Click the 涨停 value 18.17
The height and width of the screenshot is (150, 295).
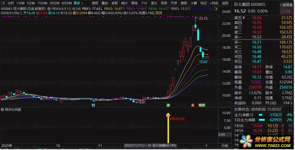257,67
